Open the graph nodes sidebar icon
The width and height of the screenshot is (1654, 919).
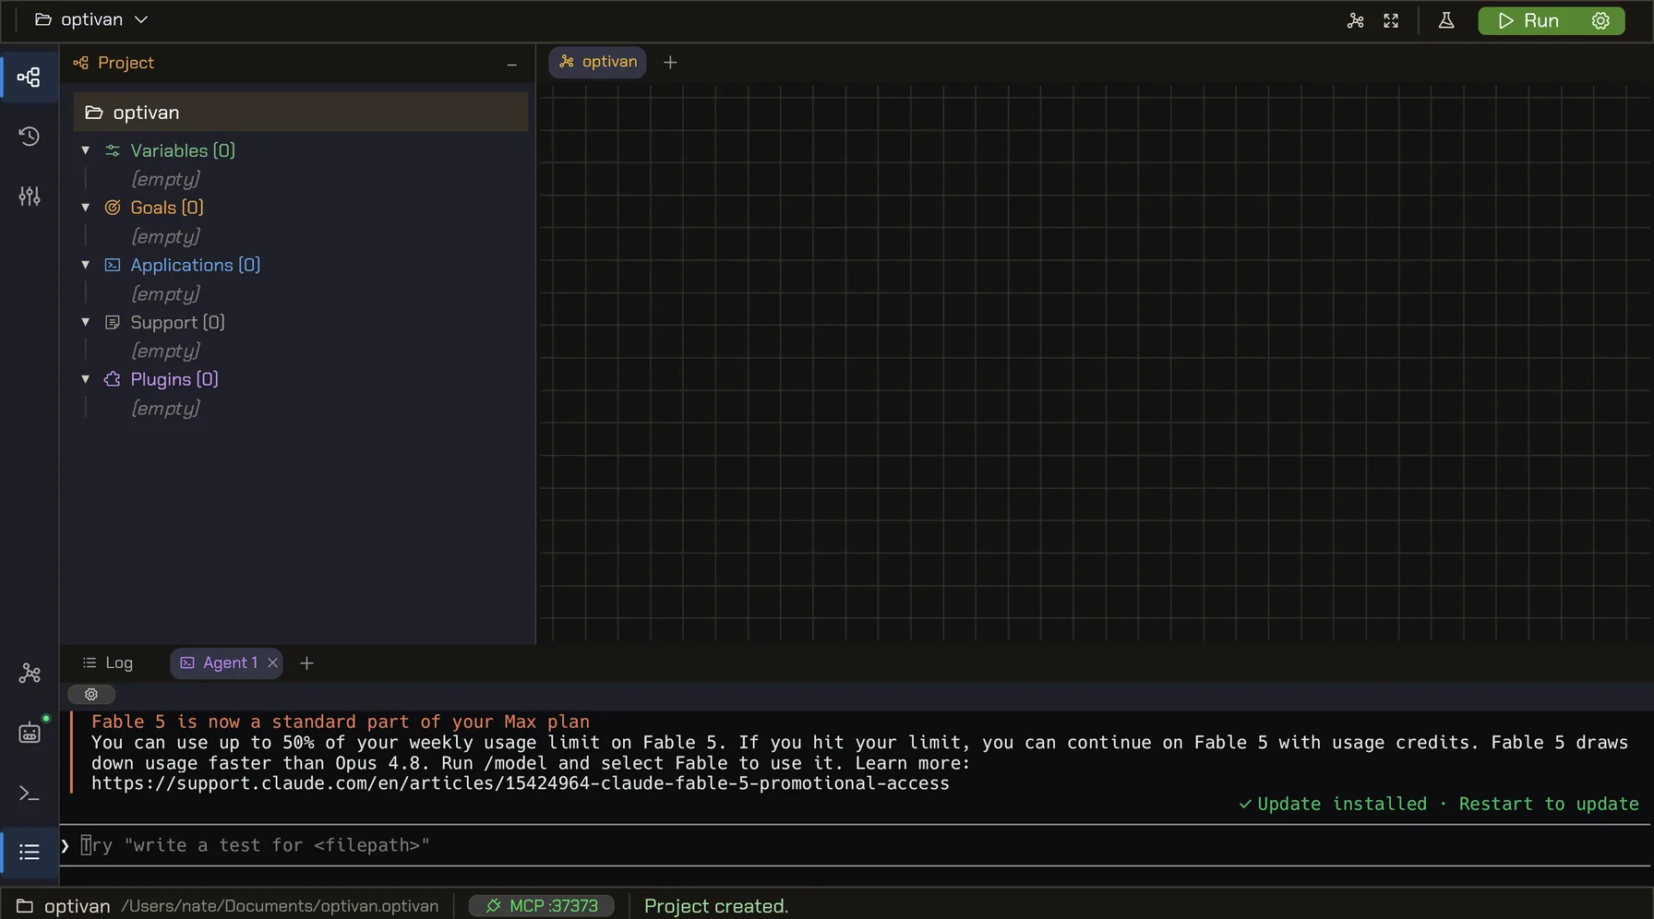(x=29, y=674)
